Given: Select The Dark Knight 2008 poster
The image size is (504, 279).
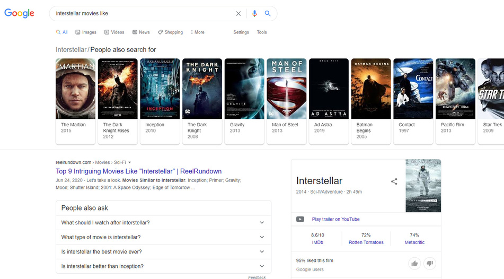Looking at the screenshot, I should (x=202, y=89).
